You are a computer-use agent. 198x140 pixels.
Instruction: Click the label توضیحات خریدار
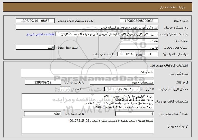pos(178,126)
